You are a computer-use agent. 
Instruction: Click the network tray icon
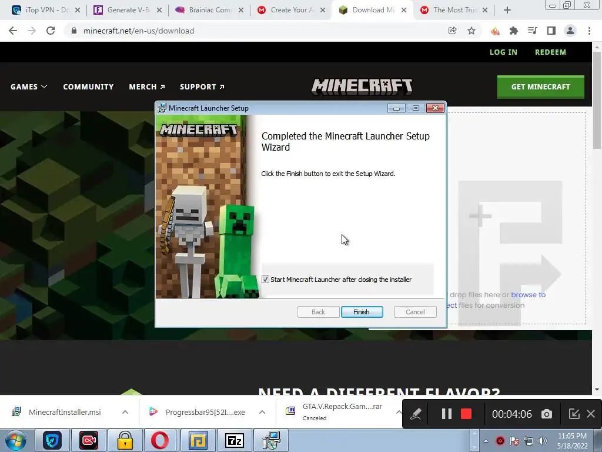click(529, 441)
